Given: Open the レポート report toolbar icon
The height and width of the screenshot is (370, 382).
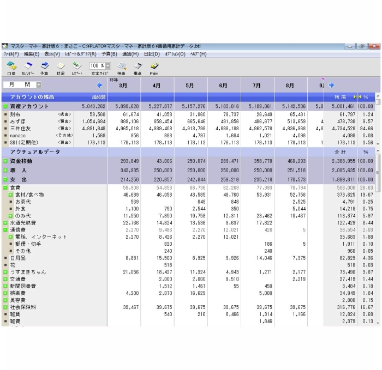Looking at the screenshot, I should pos(77,68).
